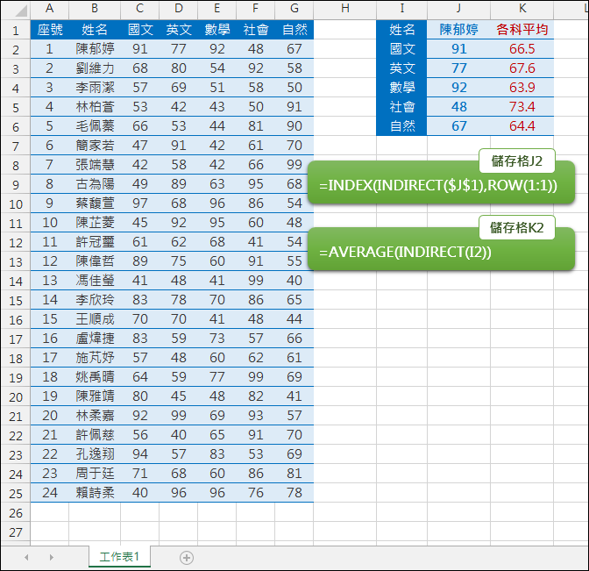Click the average value 66.5
Viewport: 589px width, 571px height.
pos(522,49)
